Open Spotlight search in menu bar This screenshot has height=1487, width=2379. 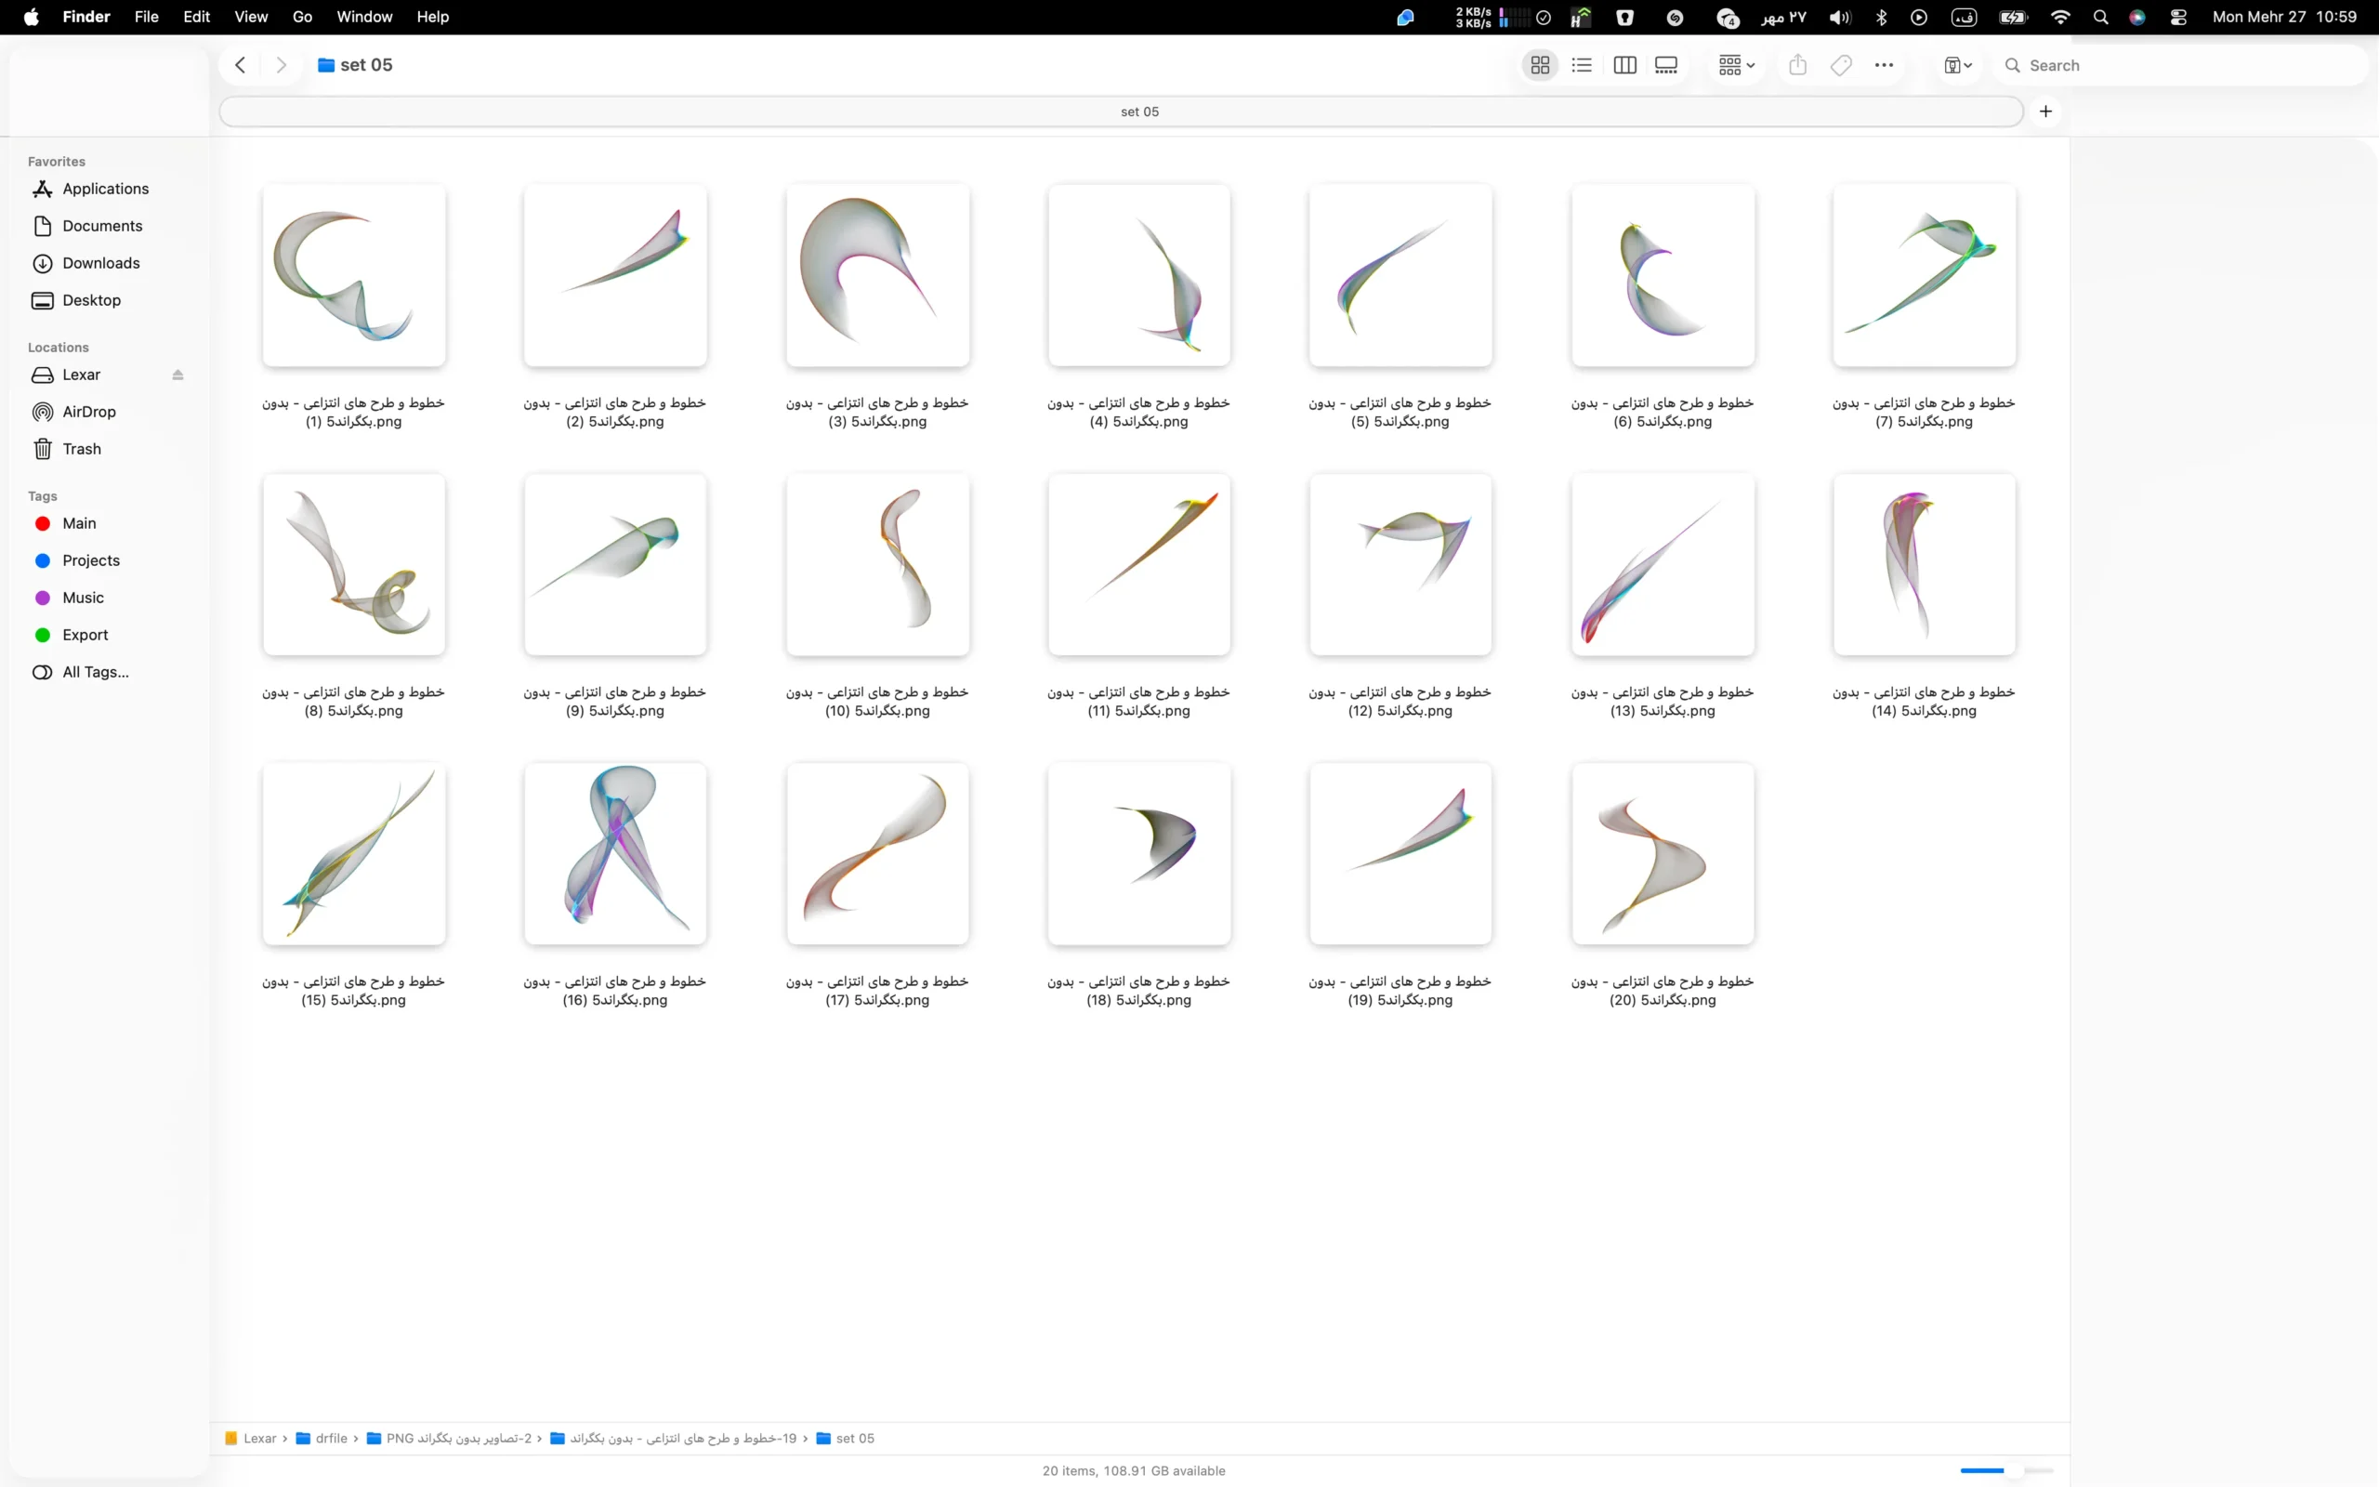pyautogui.click(x=2101, y=17)
